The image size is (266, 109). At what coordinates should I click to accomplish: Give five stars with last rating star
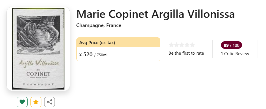[192, 45]
